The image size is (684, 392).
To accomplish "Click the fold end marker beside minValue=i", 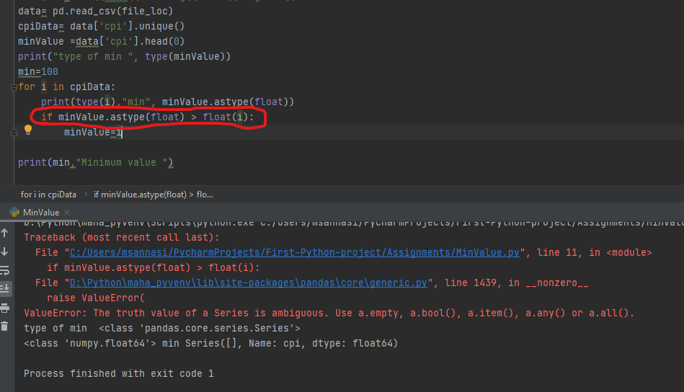I will (14, 132).
